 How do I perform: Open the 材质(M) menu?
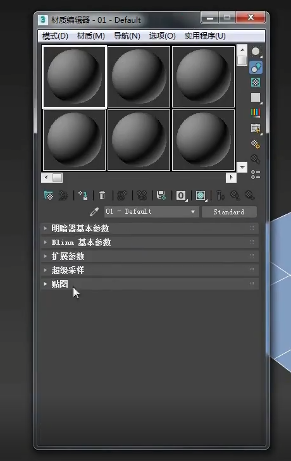[90, 36]
